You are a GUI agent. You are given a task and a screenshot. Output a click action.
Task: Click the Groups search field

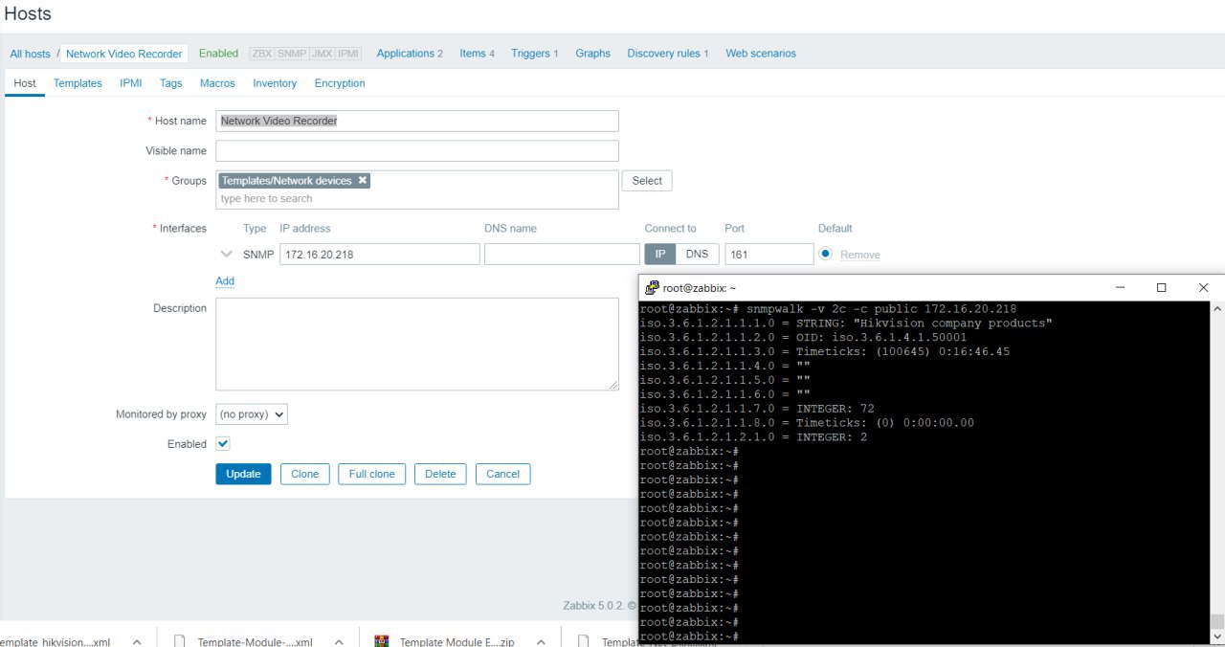(x=417, y=199)
